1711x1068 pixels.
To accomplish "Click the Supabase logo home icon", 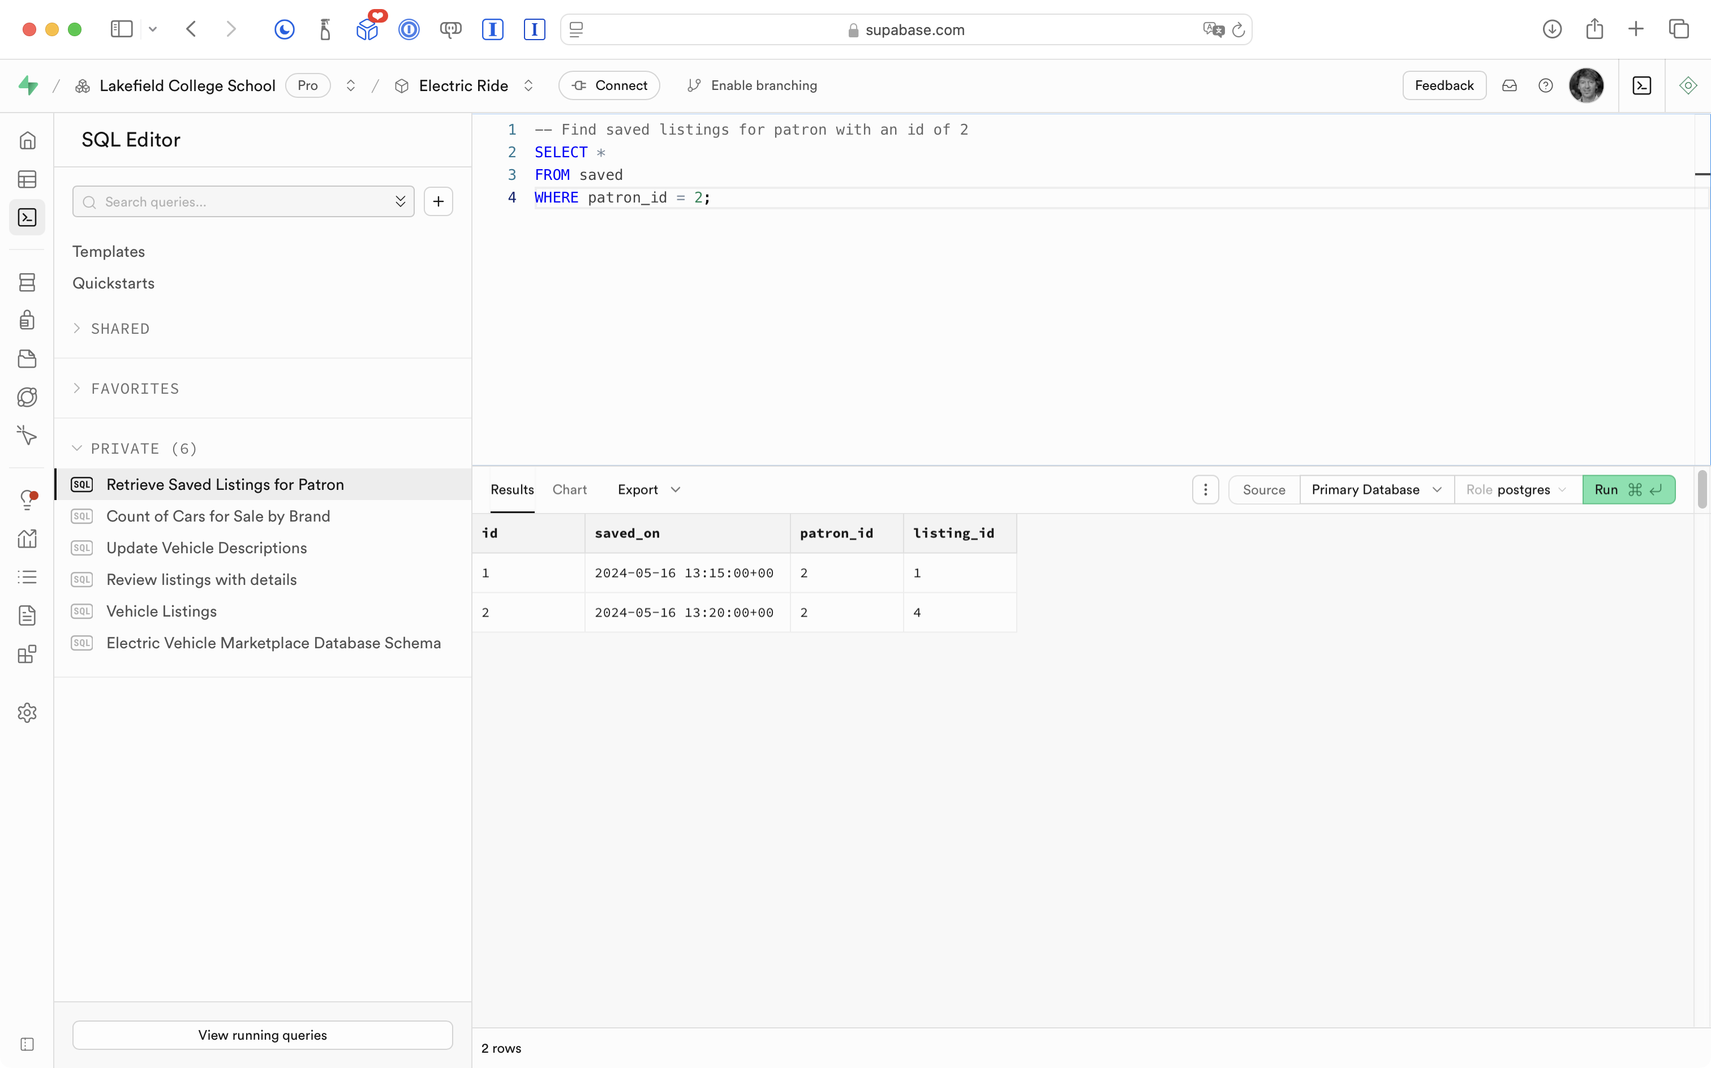I will click(x=28, y=85).
